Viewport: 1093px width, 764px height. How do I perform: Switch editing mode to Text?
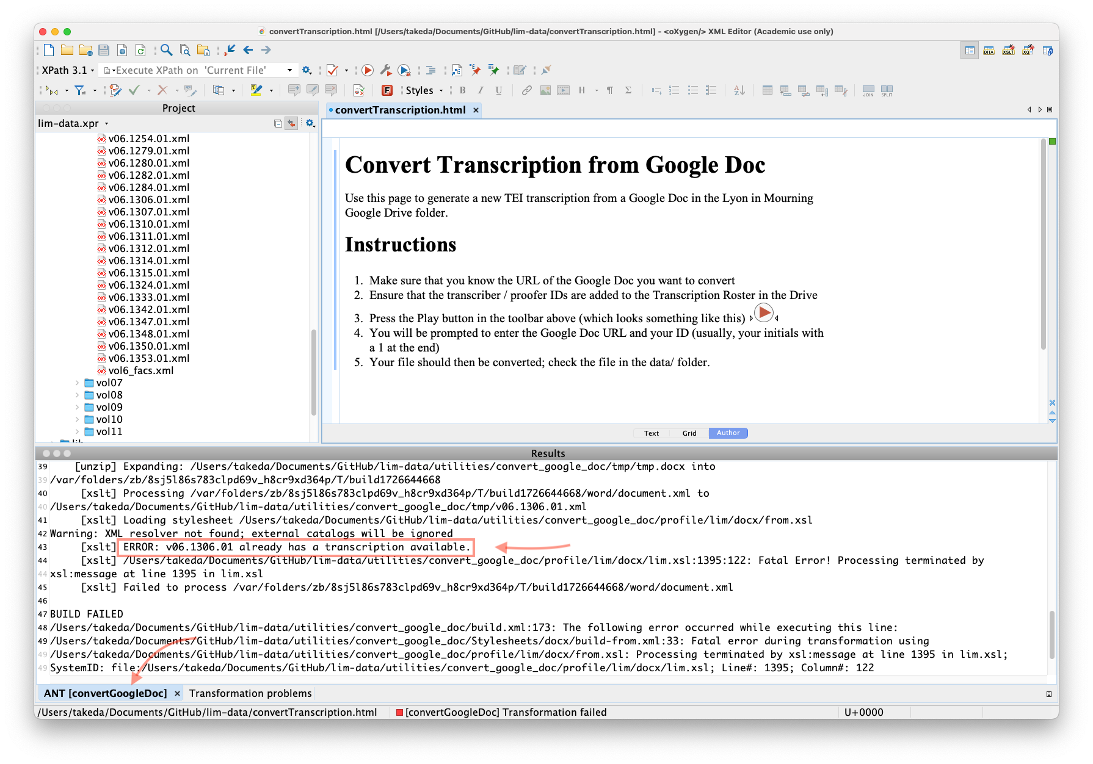pos(651,433)
